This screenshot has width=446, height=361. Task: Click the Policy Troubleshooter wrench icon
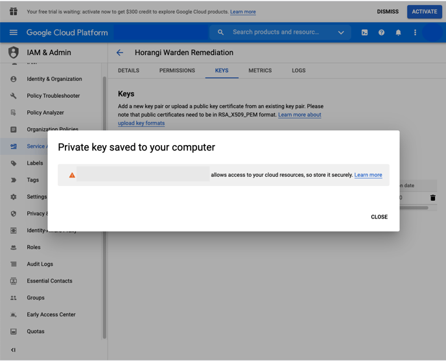click(14, 95)
